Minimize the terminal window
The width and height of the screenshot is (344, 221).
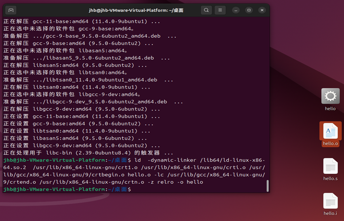(x=236, y=10)
